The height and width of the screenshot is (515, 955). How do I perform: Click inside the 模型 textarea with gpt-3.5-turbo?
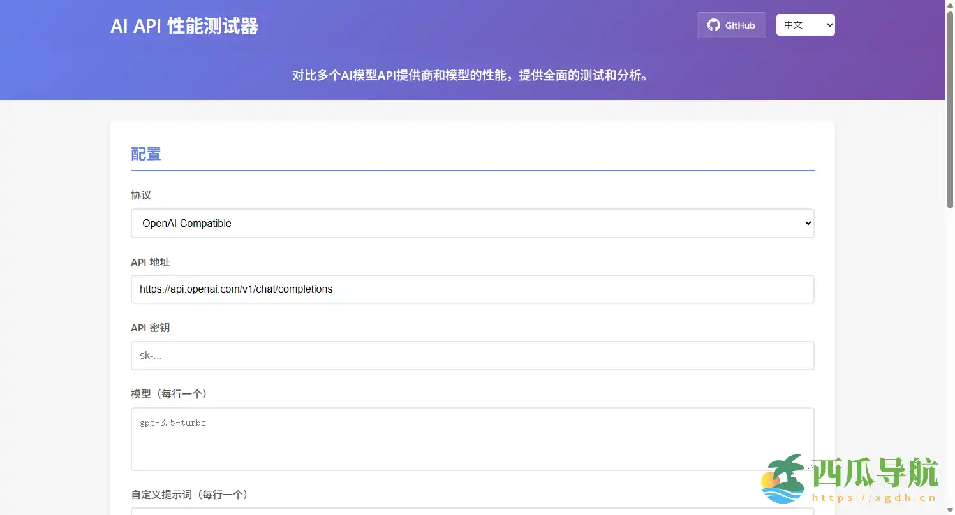[x=472, y=439]
